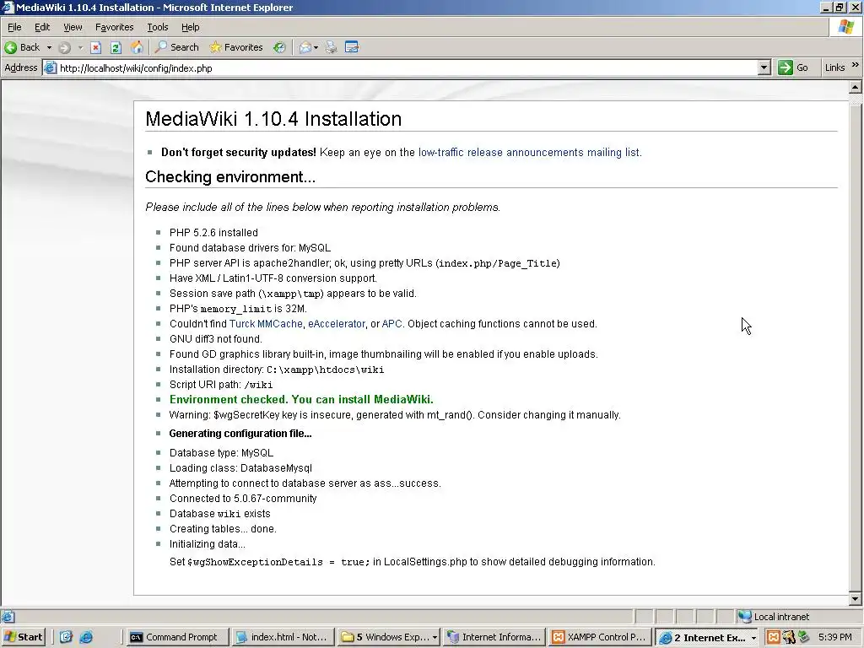The height and width of the screenshot is (648, 864).
Task: Open the Edit menu
Action: pyautogui.click(x=42, y=27)
